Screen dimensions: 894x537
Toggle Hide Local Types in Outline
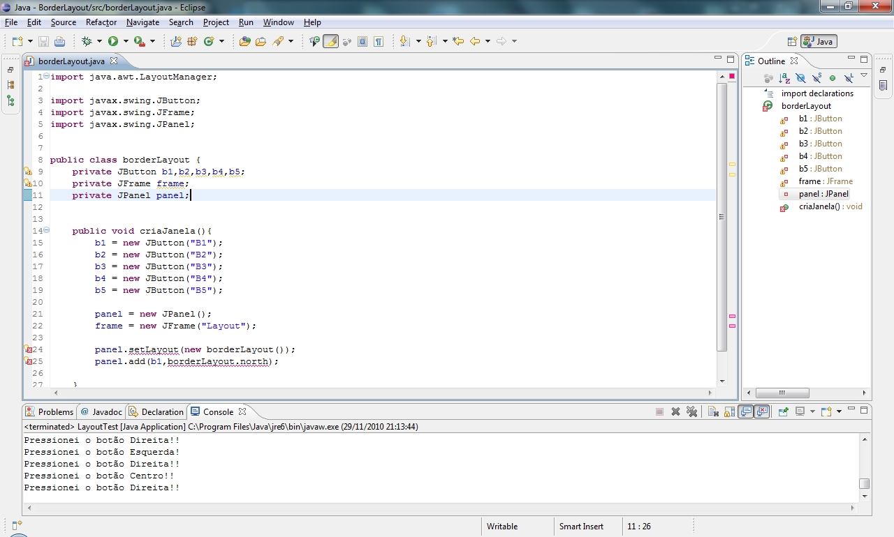[849, 78]
